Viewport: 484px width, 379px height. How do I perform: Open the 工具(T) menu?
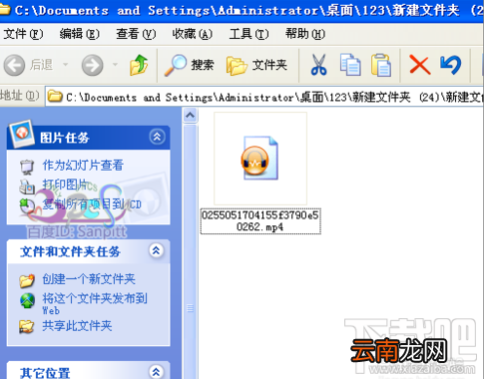248,34
